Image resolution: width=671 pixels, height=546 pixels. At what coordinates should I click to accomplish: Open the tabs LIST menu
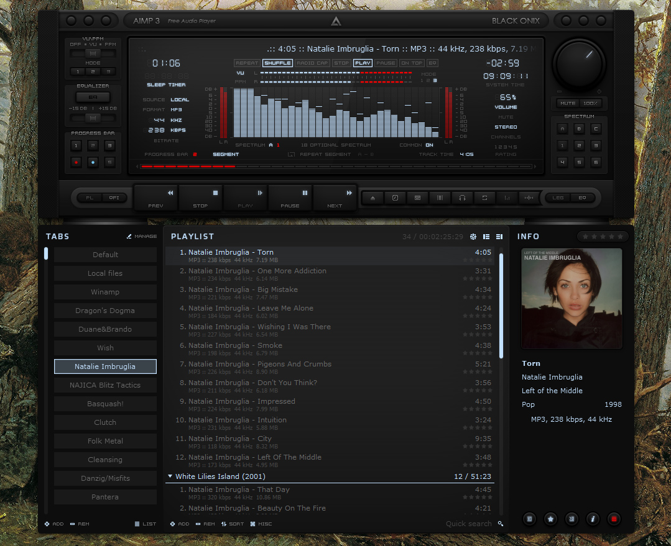click(x=146, y=524)
